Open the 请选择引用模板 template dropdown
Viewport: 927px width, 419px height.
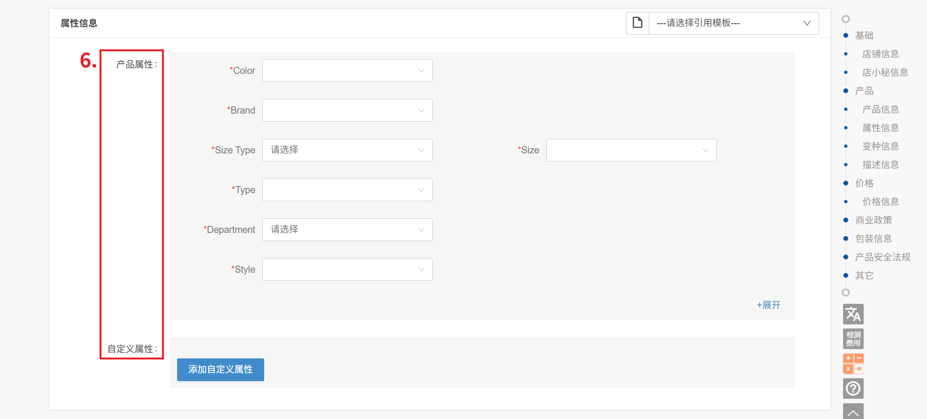[x=733, y=23]
